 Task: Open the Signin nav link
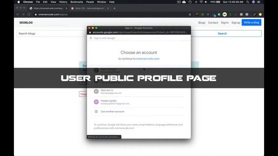point(225,23)
